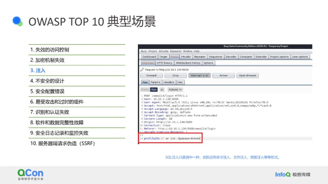Open the WebSockets history sub-tab

click(x=188, y=63)
